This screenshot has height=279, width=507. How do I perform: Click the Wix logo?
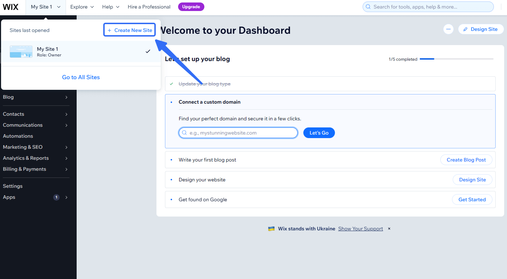click(10, 7)
